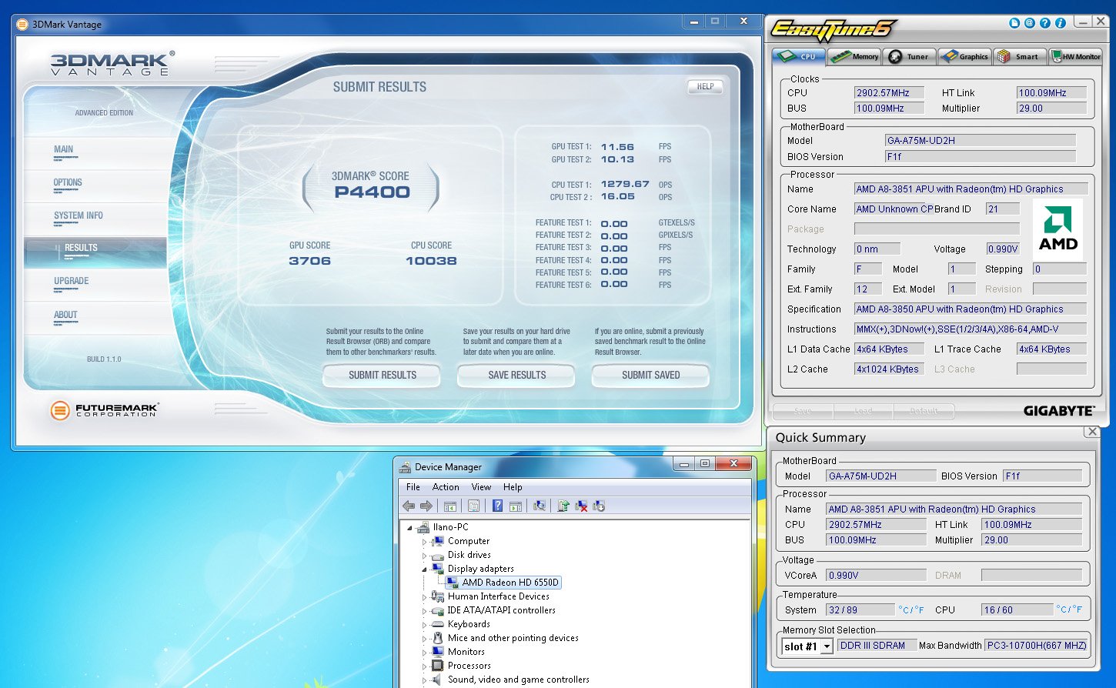1116x688 pixels.
Task: Open the Action menu in Device Manager
Action: [446, 486]
